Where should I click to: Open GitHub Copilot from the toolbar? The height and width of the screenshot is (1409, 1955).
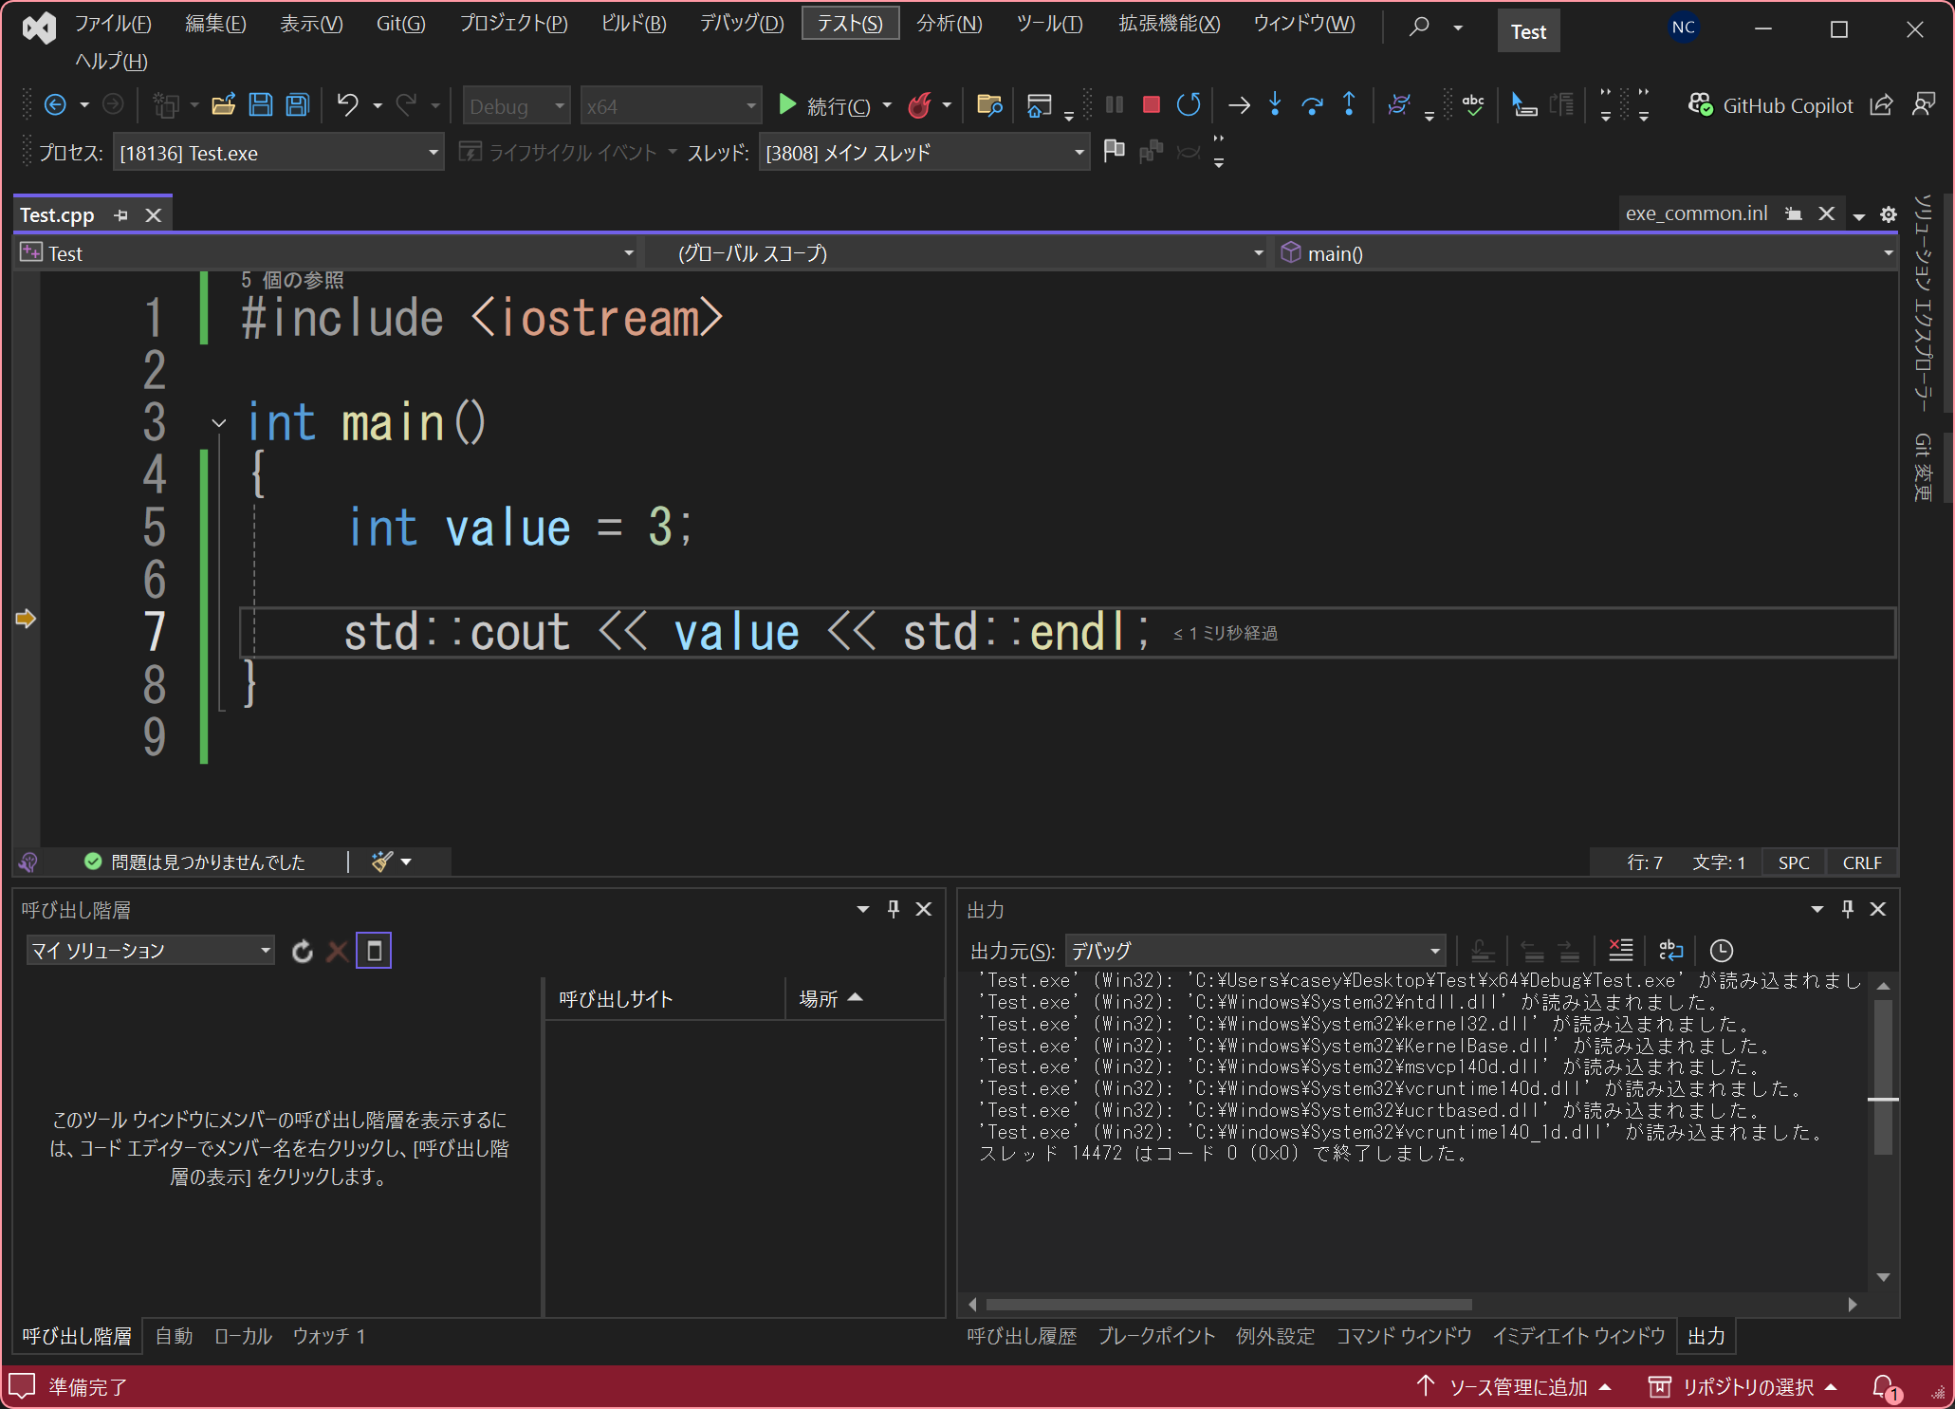click(x=1770, y=105)
